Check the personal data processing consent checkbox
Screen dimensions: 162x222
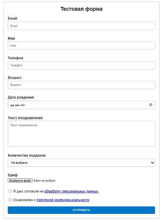pos(10,191)
